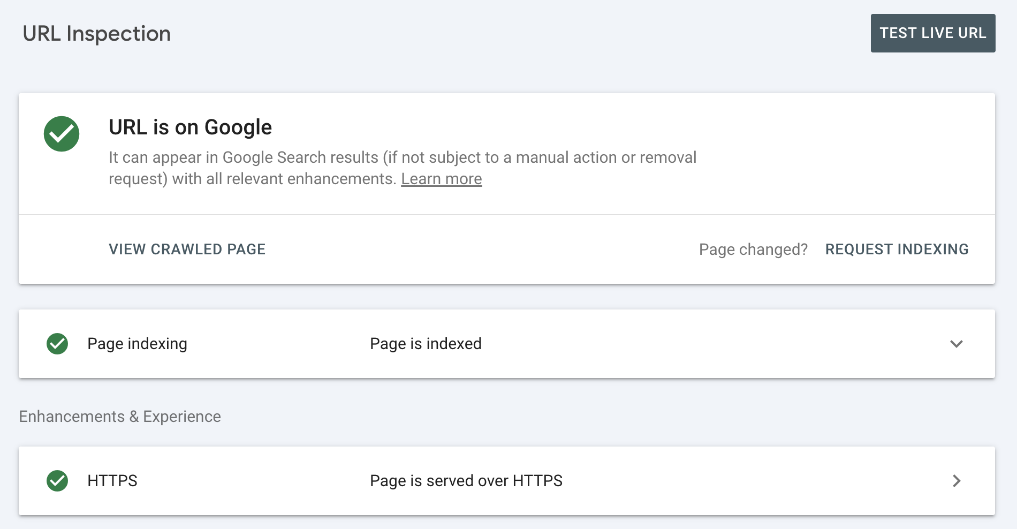Click the indexing status description text
Viewport: 1017px width, 529px height.
403,168
